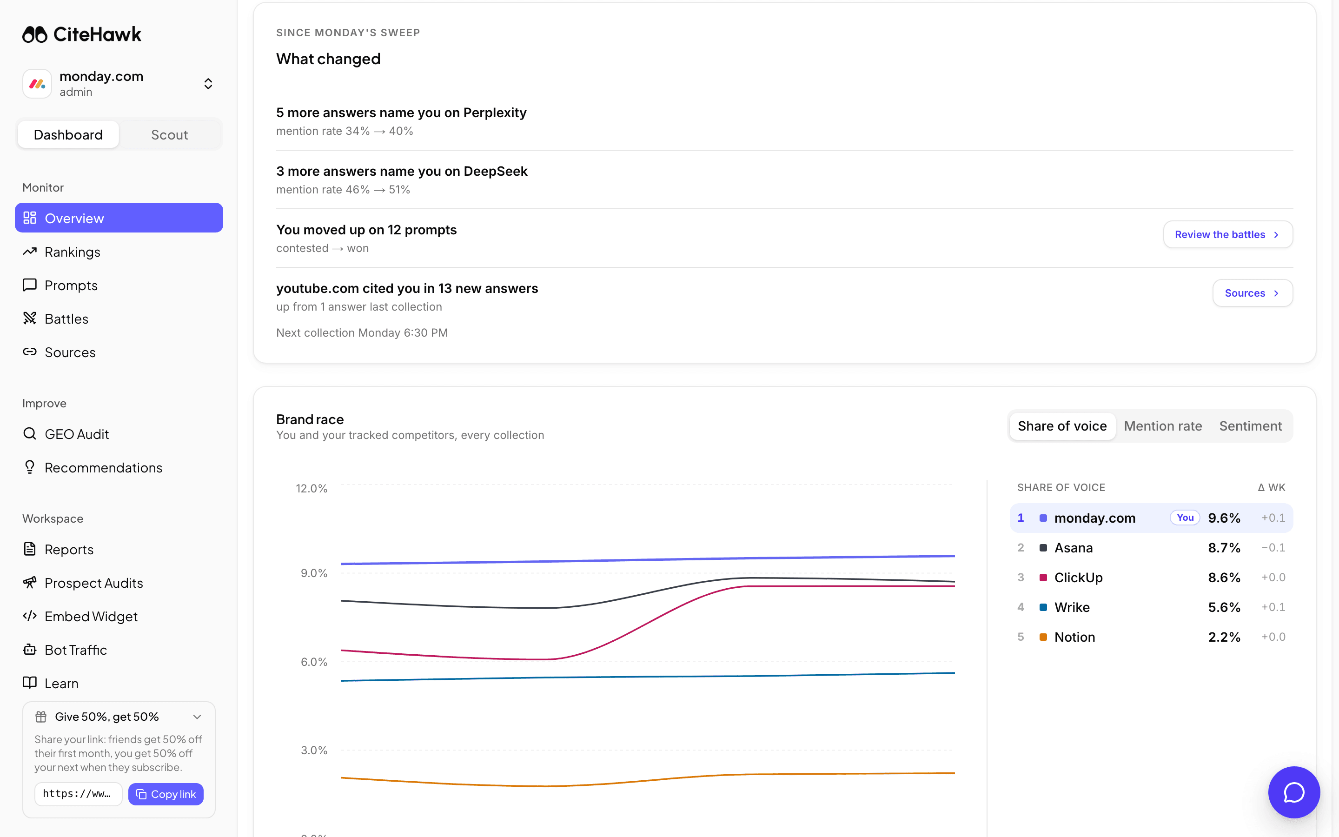Click the Overview grid icon
The height and width of the screenshot is (837, 1339).
[30, 218]
